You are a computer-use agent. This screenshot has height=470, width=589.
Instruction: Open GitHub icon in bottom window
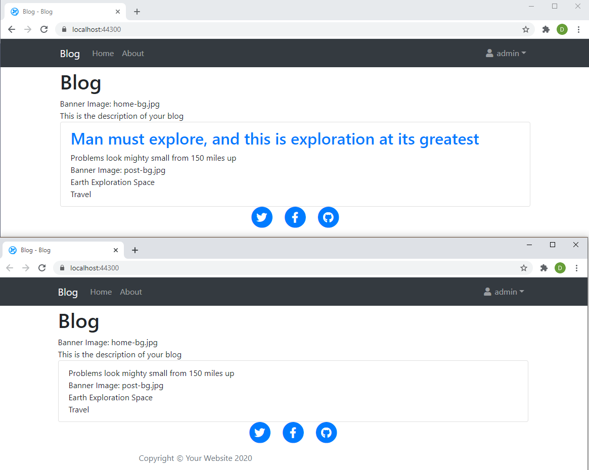[327, 433]
